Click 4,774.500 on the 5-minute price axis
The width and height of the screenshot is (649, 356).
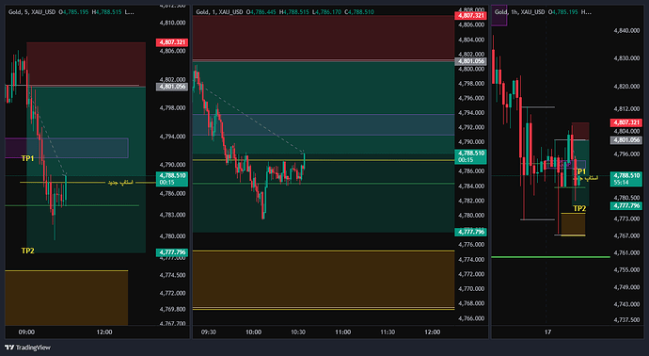click(172, 275)
